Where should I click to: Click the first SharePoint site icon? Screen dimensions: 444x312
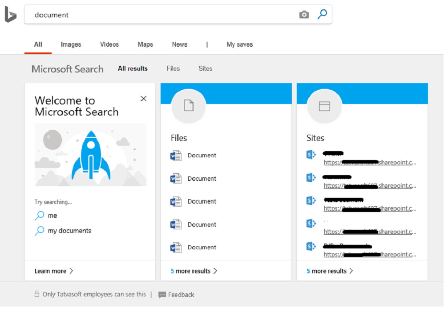(x=311, y=154)
